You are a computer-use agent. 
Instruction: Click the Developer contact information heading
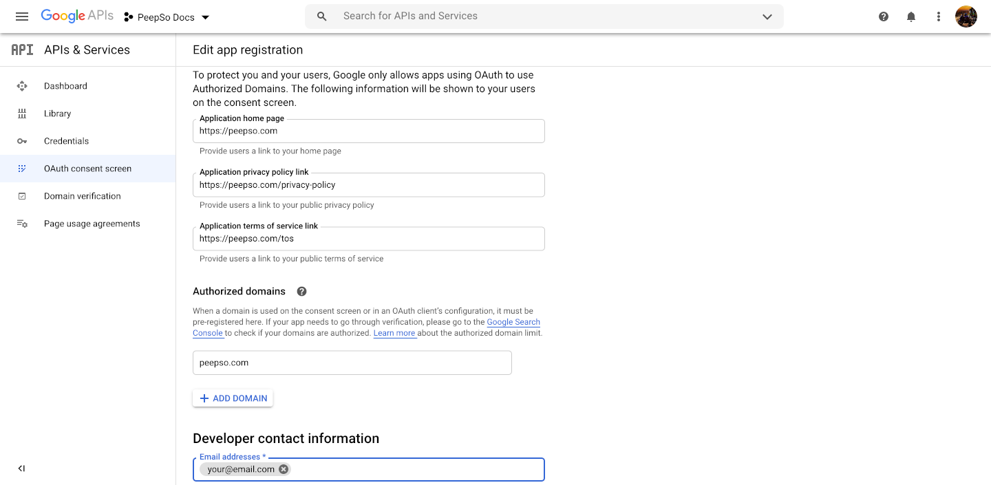tap(286, 438)
